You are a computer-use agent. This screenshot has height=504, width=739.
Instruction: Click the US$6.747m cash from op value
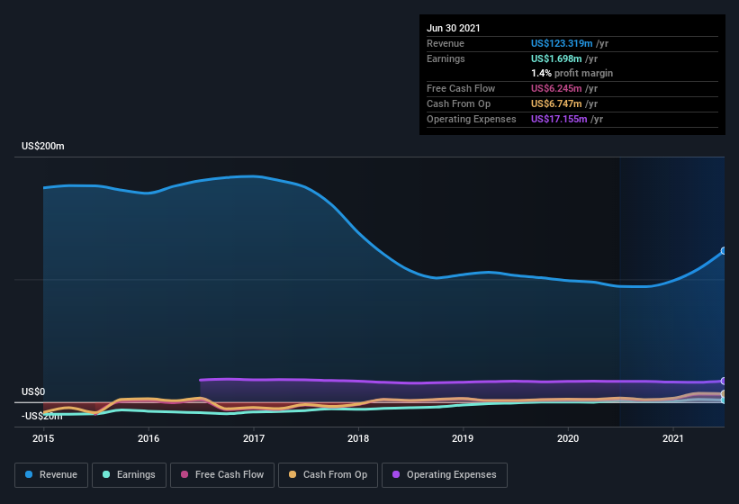pos(556,103)
